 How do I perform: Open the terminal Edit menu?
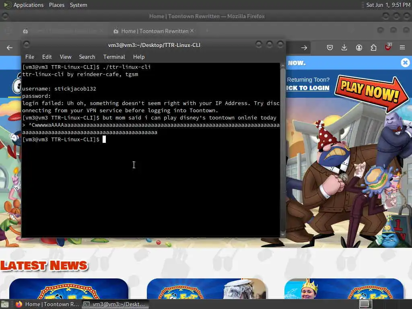pyautogui.click(x=47, y=57)
